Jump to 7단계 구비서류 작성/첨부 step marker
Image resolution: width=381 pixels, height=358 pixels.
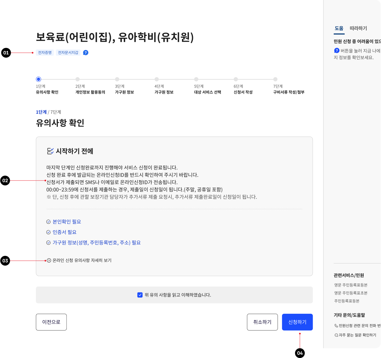coord(275,79)
